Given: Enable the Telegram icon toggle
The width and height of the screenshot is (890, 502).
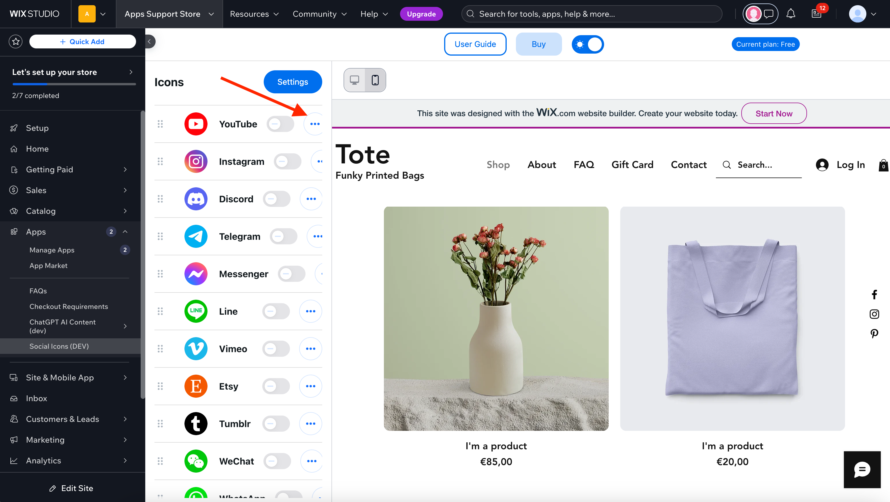Looking at the screenshot, I should [283, 236].
